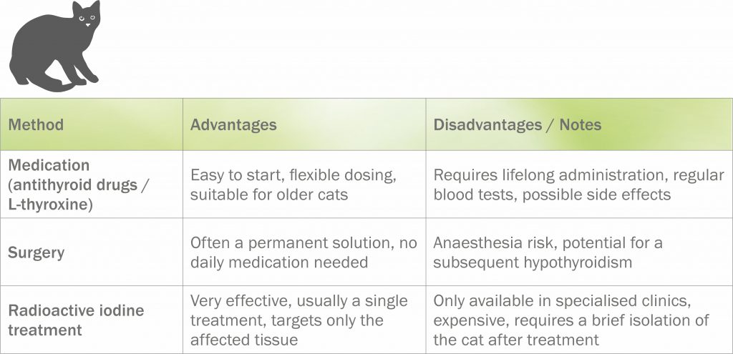Select the Advantages column header
This screenshot has width=733, height=354.
(233, 124)
